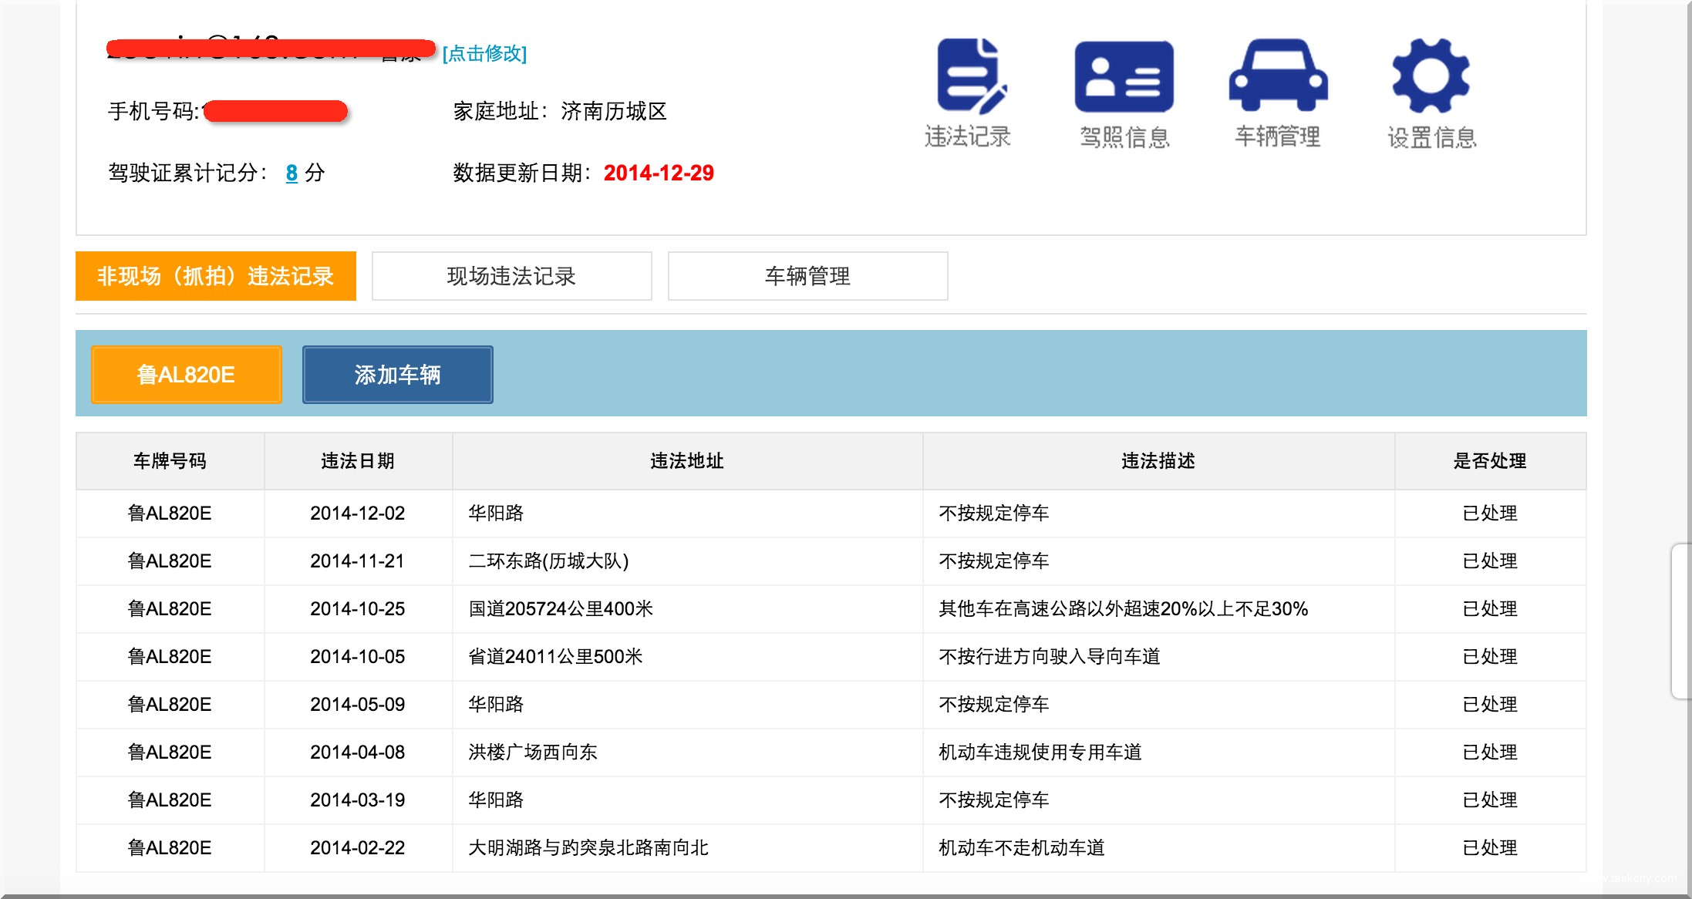1692x899 pixels.
Task: Select the 国道205724公里400米 speeding record
Action: pos(561,609)
